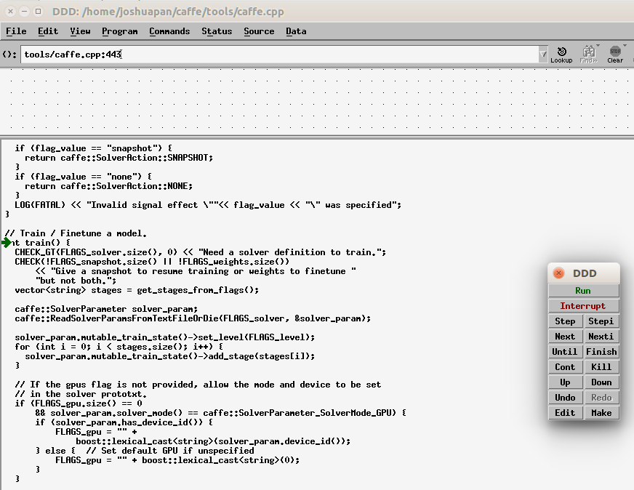Click the Make button in DDD panel
634x490 pixels.
coord(601,412)
